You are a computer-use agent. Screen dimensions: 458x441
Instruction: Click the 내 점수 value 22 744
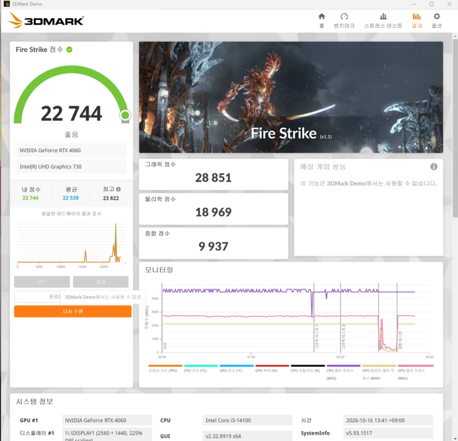tap(31, 198)
